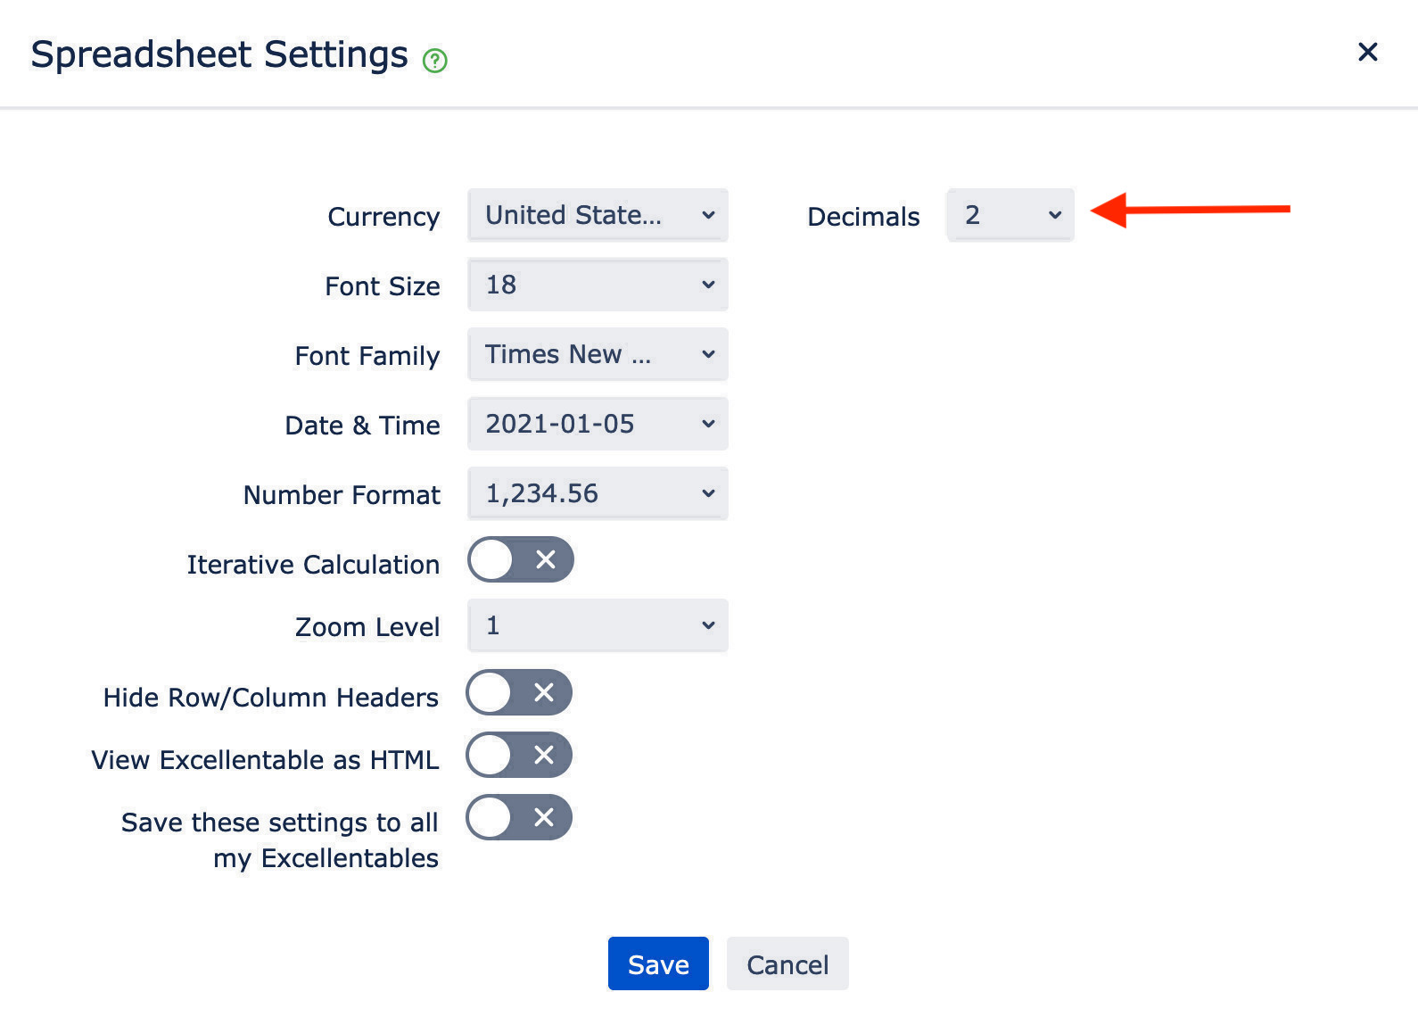Enable the Iterative Calculation toggle
Viewport: 1418px width, 1017px height.
click(520, 559)
